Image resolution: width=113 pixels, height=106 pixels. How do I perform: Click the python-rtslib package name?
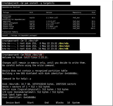point(8,26)
